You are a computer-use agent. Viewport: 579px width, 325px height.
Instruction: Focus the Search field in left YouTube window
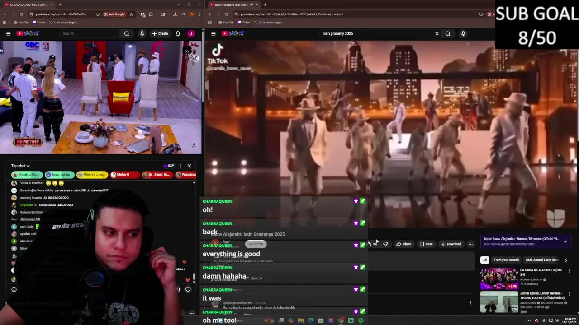(90, 33)
